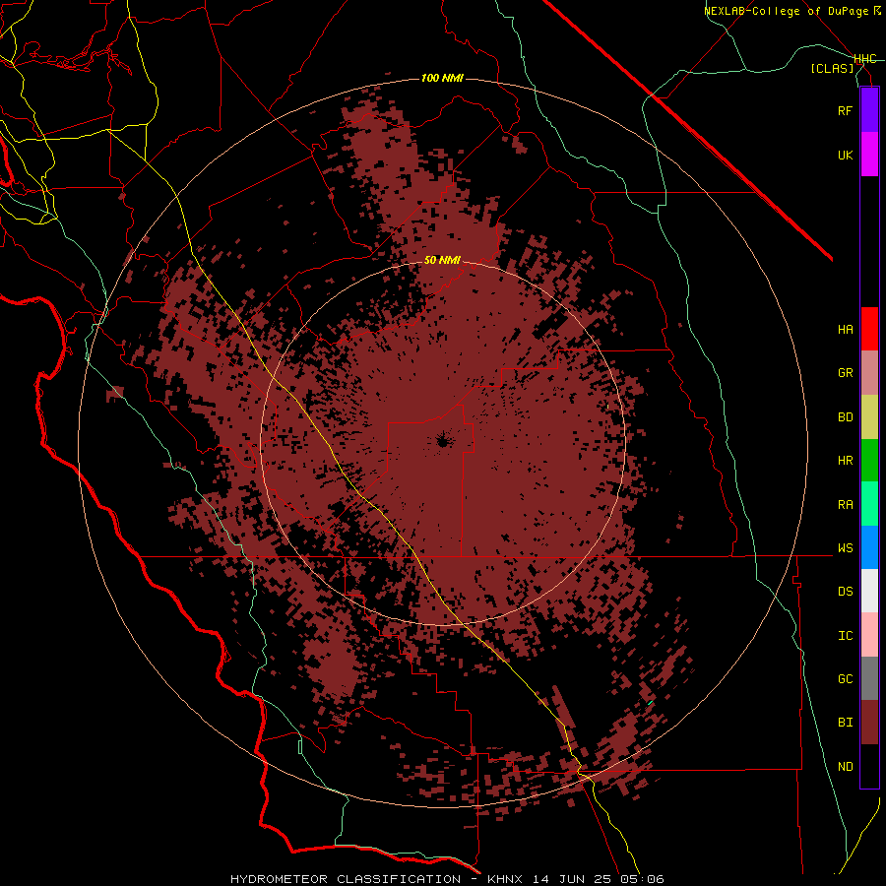
Task: Click the HA legend label
Action: click(845, 330)
